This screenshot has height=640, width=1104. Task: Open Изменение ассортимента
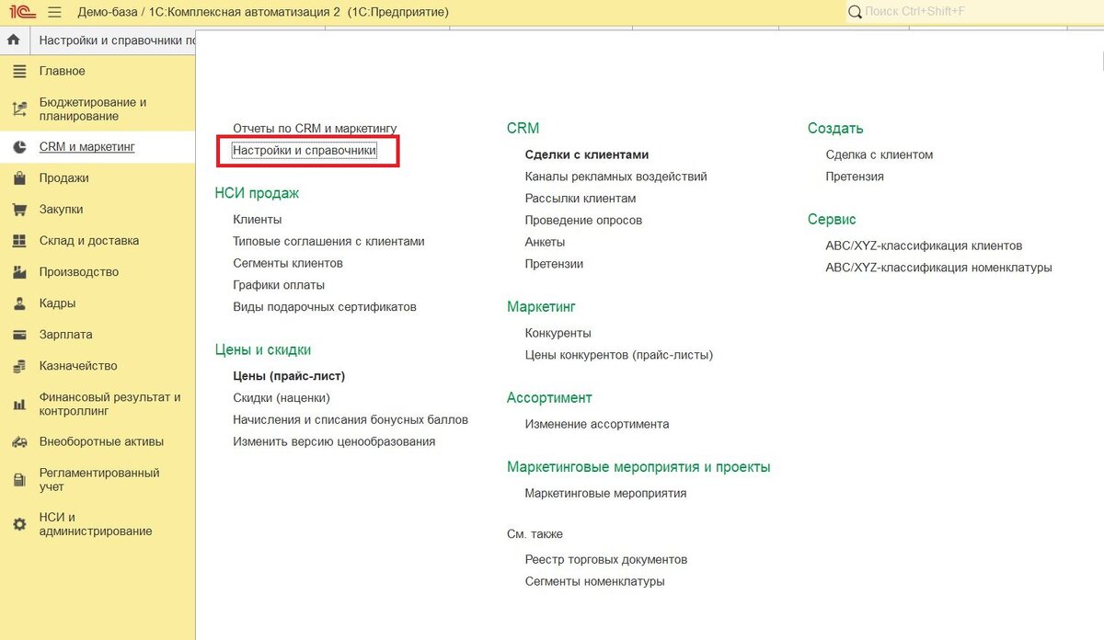coord(597,424)
